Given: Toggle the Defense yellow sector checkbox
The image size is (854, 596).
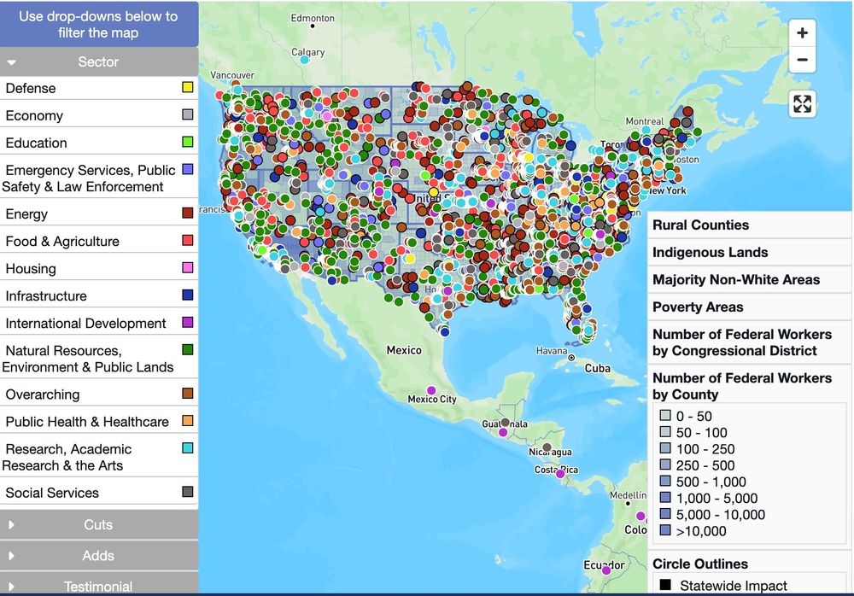Looking at the screenshot, I should click(x=187, y=87).
